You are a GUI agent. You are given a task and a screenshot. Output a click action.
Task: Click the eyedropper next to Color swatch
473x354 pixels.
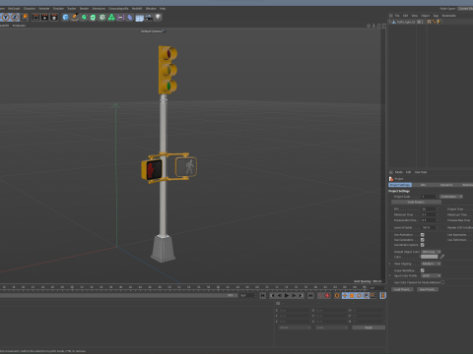[x=442, y=257]
